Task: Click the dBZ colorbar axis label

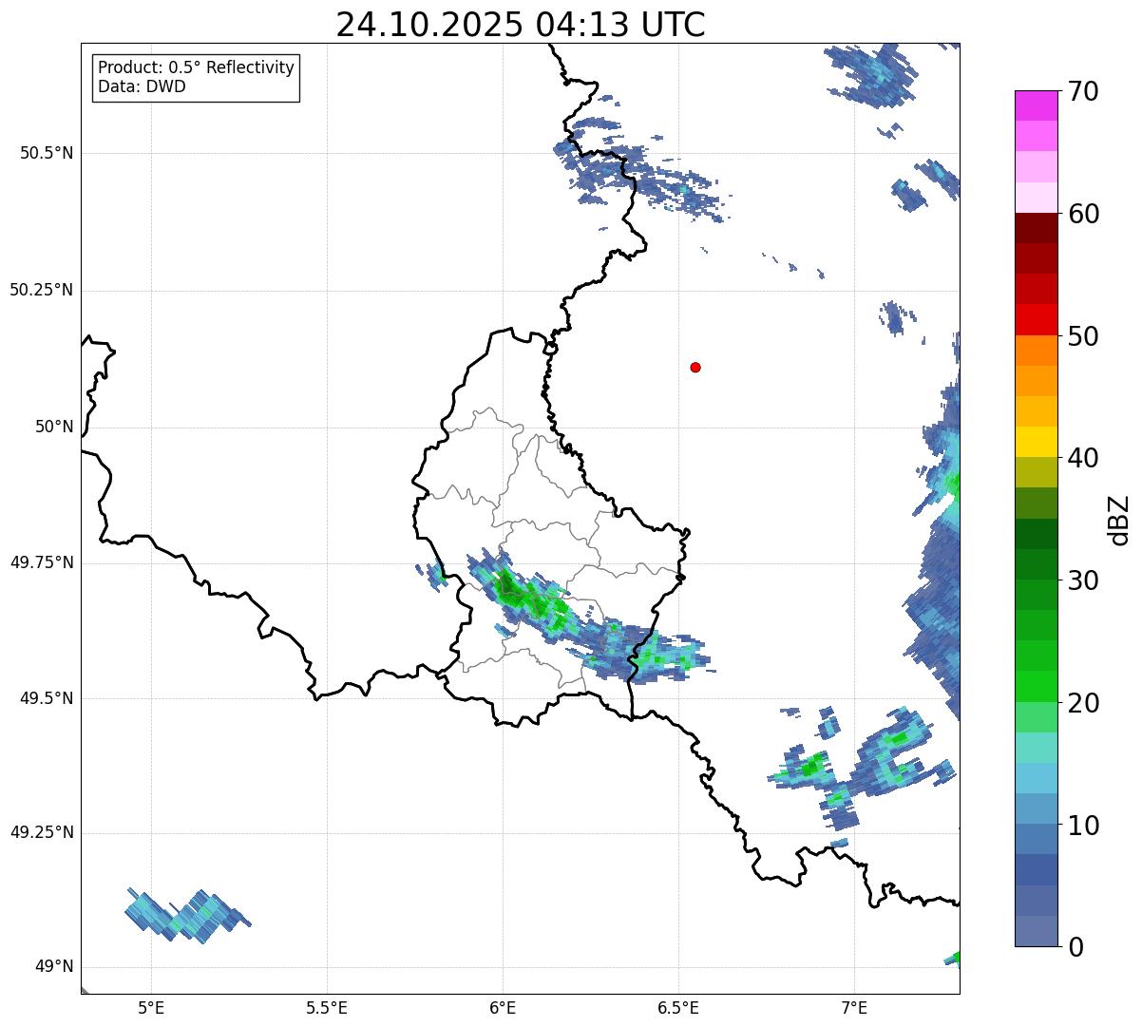Action: pyautogui.click(x=1119, y=519)
